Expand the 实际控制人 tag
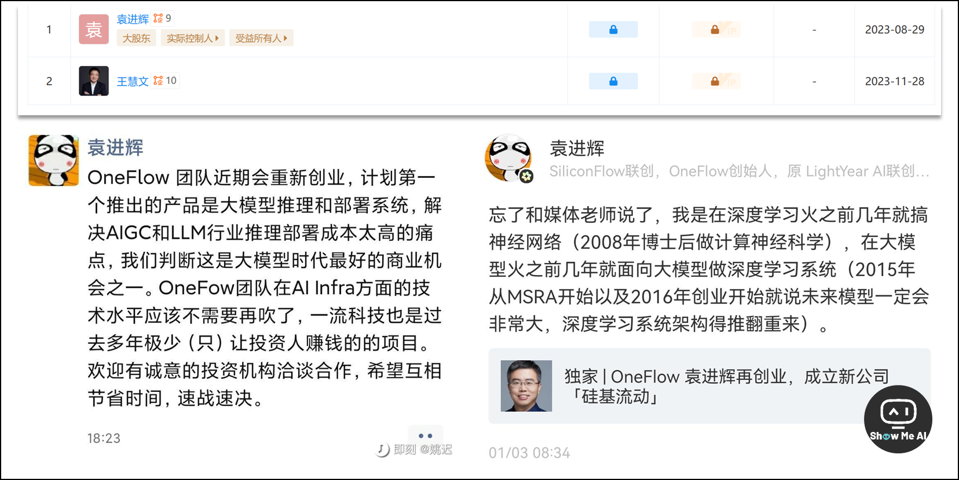The height and width of the screenshot is (480, 959). (192, 38)
